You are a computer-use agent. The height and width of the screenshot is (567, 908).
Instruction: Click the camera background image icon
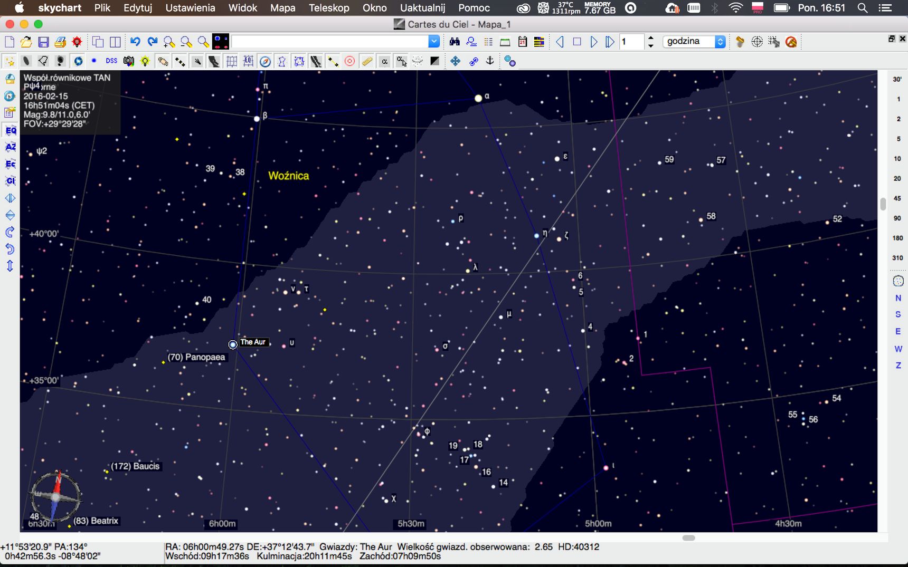(x=128, y=61)
